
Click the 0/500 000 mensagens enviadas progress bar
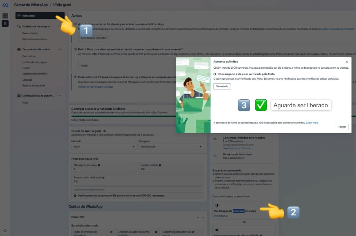point(138,186)
